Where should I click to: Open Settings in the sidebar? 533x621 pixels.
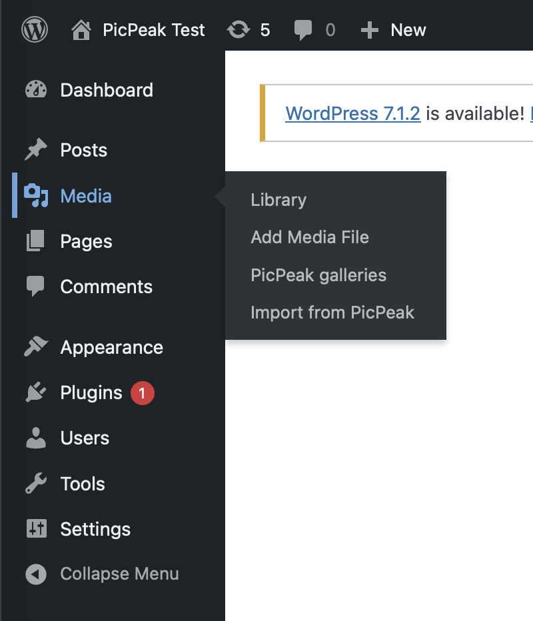tap(95, 530)
